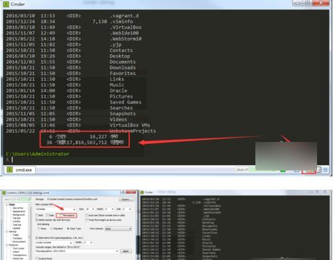333x260 pixels.
Task: Open Confirm settings page
Action: pyautogui.click(x=17, y=222)
